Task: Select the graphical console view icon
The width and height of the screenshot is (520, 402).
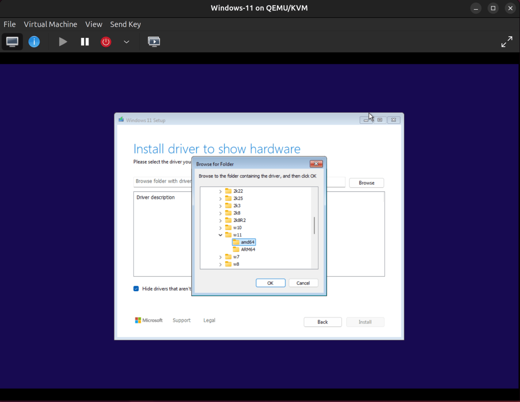Action: pos(12,41)
